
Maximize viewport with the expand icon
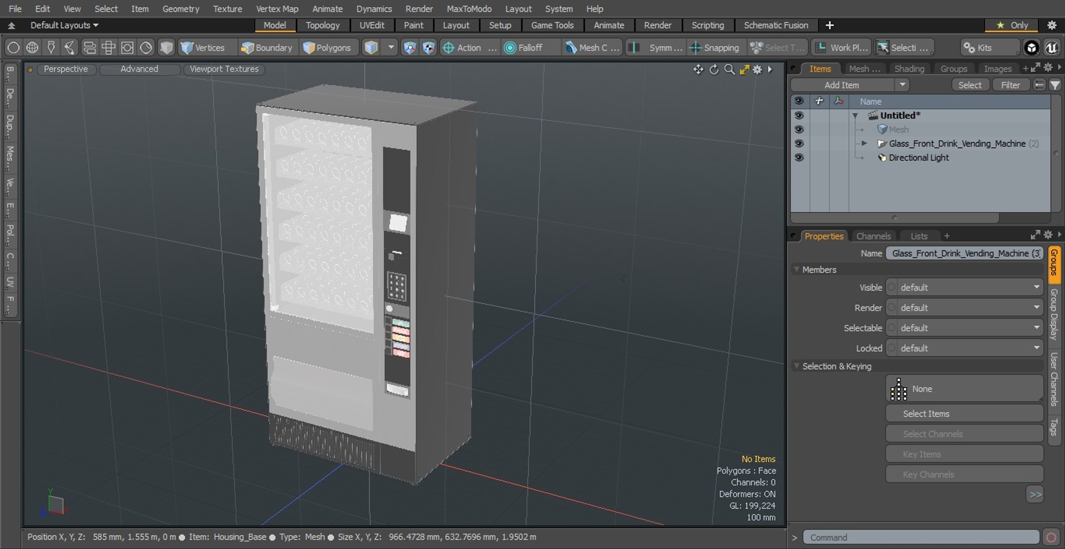tap(744, 69)
